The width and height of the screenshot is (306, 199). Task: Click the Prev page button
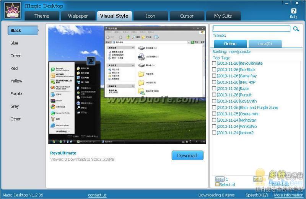(220, 179)
